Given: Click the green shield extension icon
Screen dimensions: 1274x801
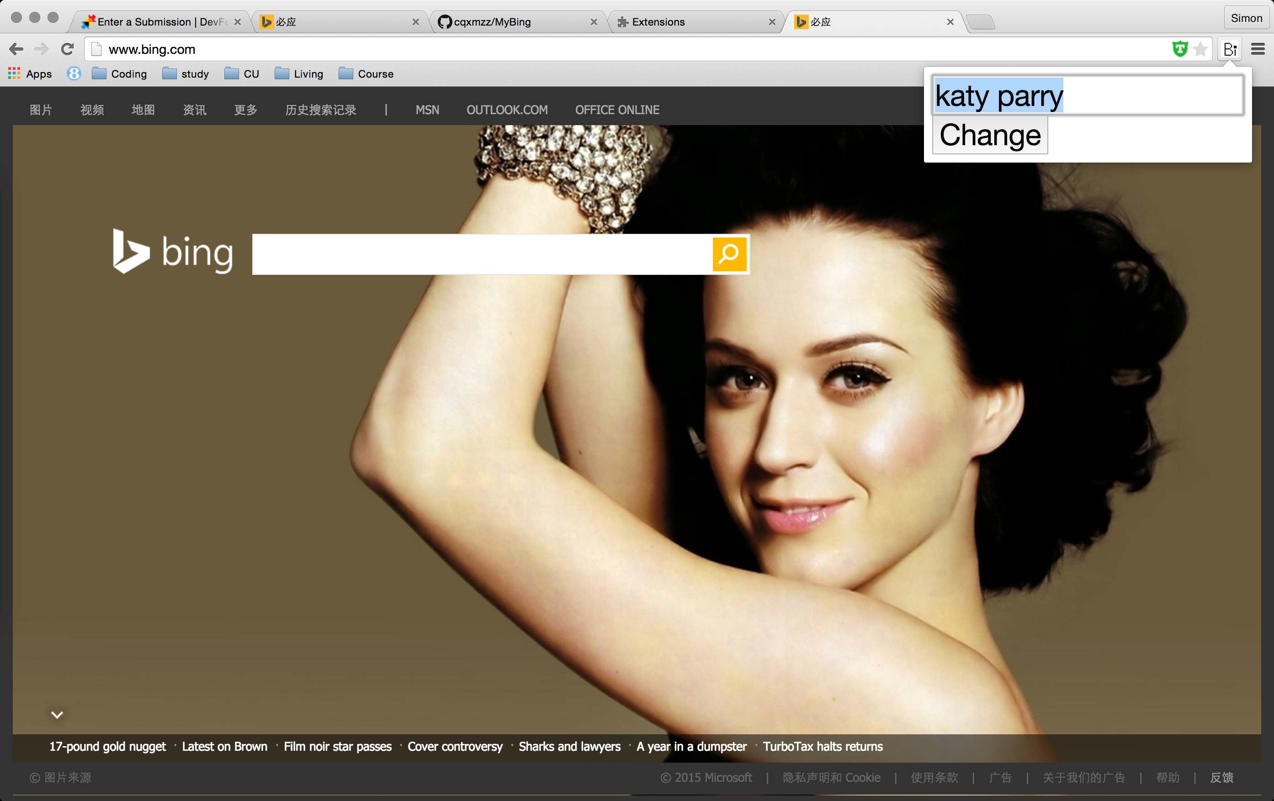Looking at the screenshot, I should click(x=1180, y=49).
